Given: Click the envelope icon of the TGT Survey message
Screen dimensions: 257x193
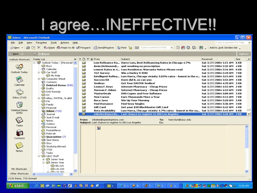Looking at the screenshot, I should (84, 73).
